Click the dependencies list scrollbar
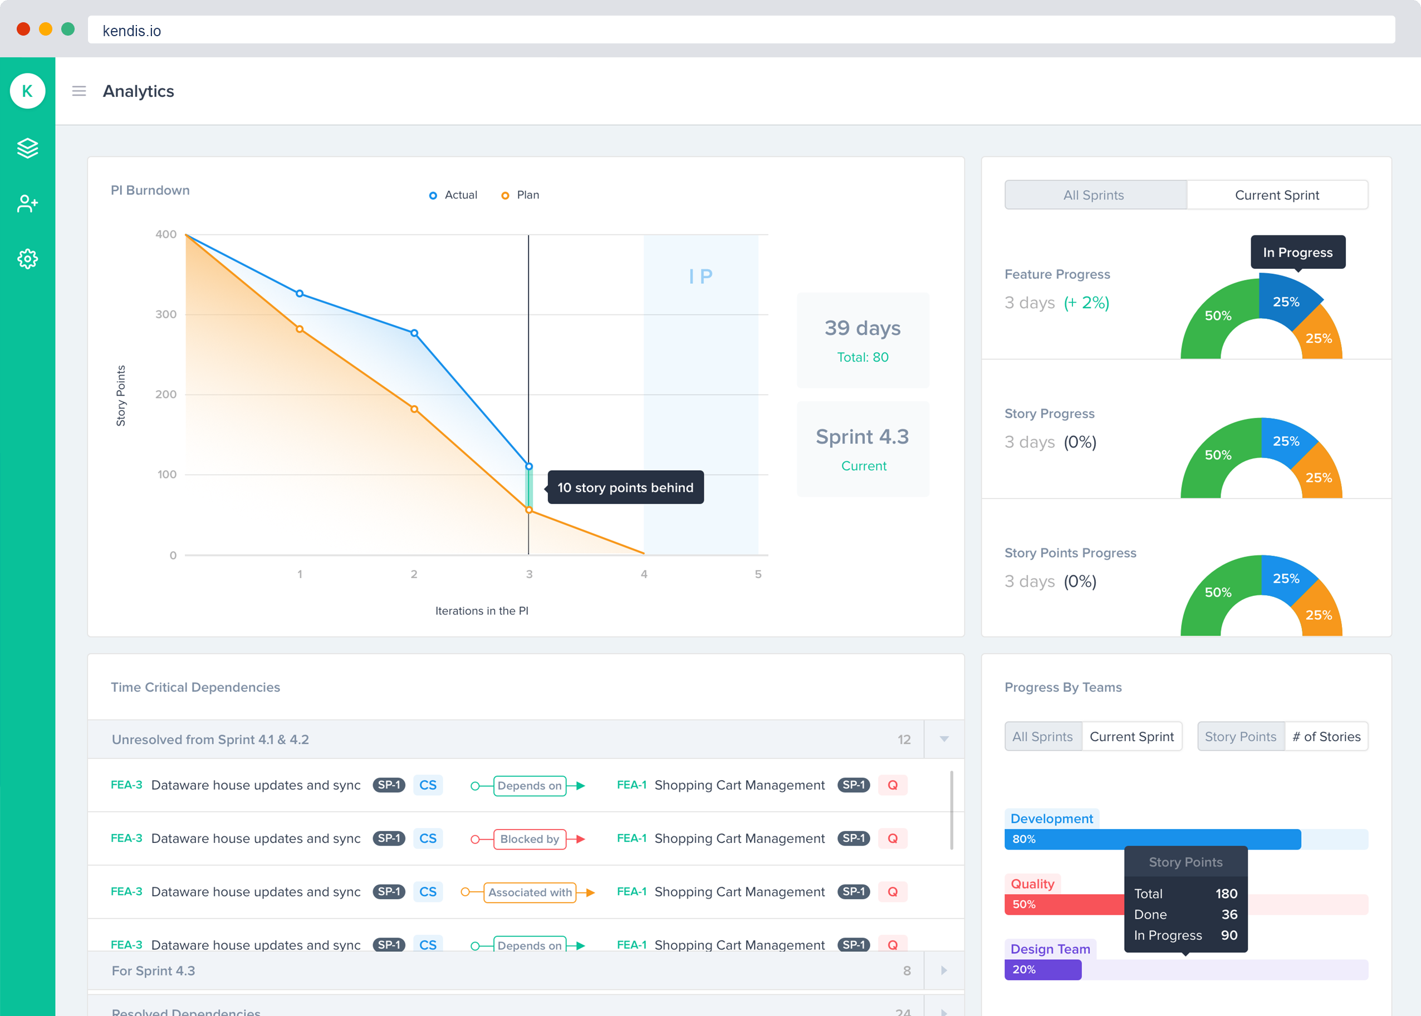This screenshot has height=1016, width=1421. click(x=952, y=811)
